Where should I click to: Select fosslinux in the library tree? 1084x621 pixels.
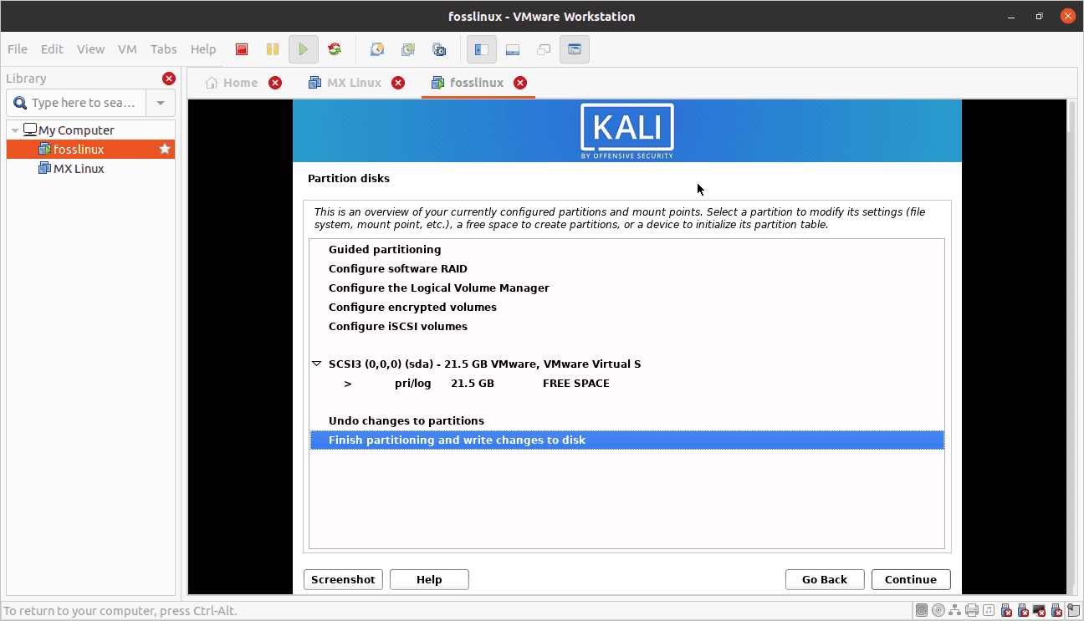tap(90, 149)
